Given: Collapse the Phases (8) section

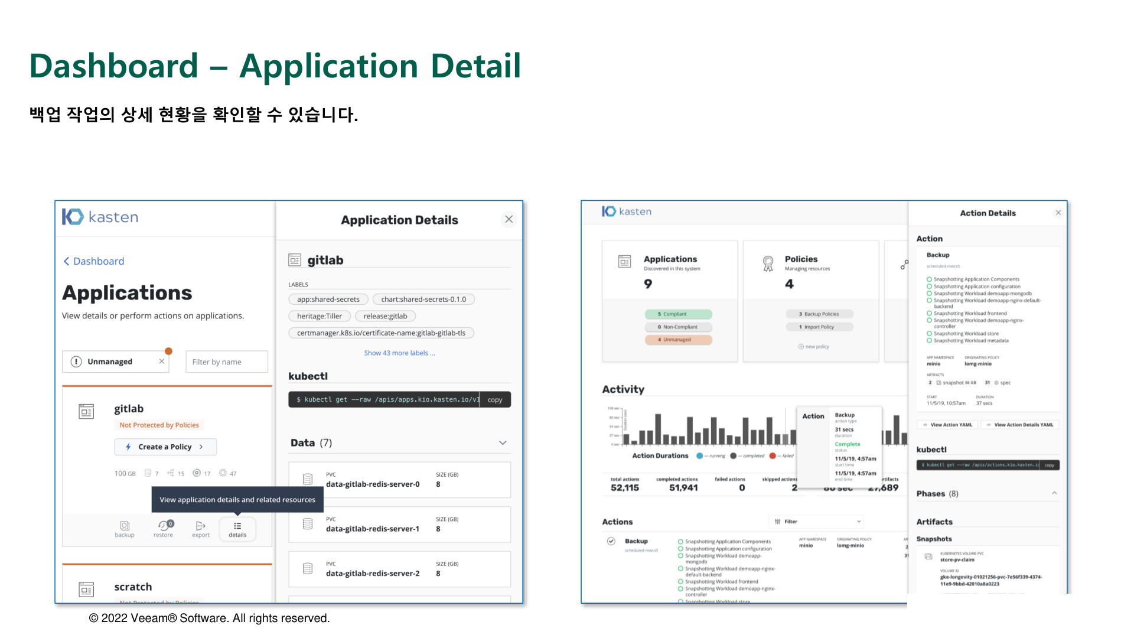Looking at the screenshot, I should tap(1054, 493).
